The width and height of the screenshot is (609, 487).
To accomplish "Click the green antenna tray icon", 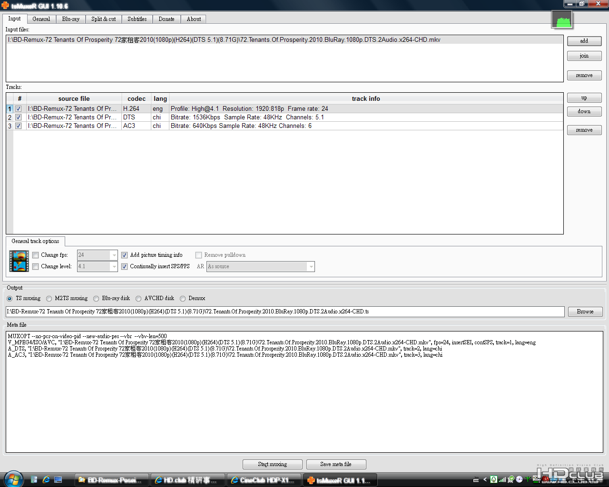I will [528, 479].
